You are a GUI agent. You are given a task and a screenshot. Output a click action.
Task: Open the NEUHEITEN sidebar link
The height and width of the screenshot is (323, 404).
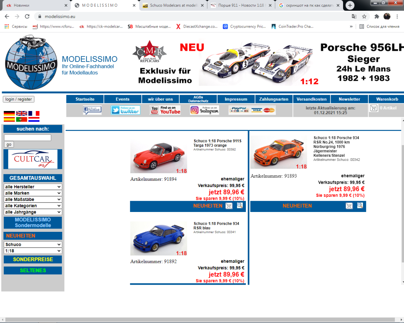click(33, 236)
